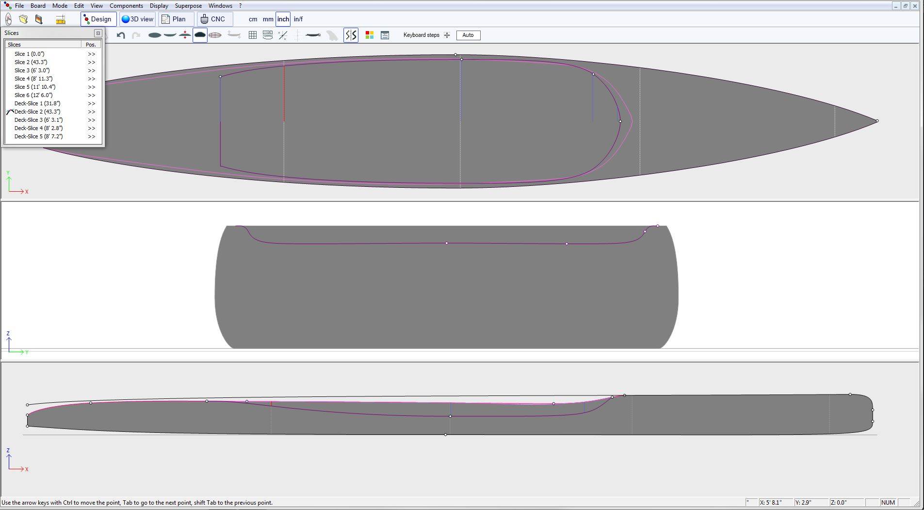Image resolution: width=924 pixels, height=510 pixels.
Task: Open the CNC mode
Action: point(213,19)
